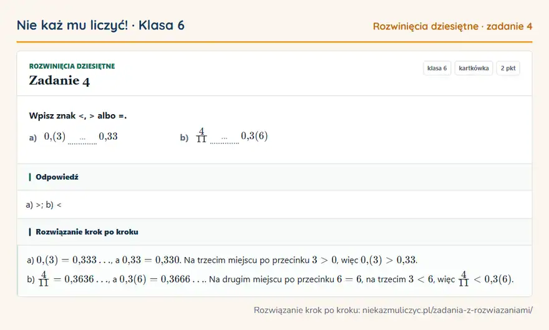Click the 'kartkówka' tag

[474, 68]
